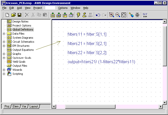168x115 pixels.
Task: Expand the Scripting tree node
Action: [4, 74]
